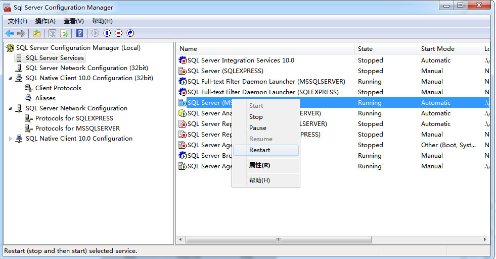Viewport: 496px width, 259px height.
Task: Sort by the Name column header
Action: 265,49
